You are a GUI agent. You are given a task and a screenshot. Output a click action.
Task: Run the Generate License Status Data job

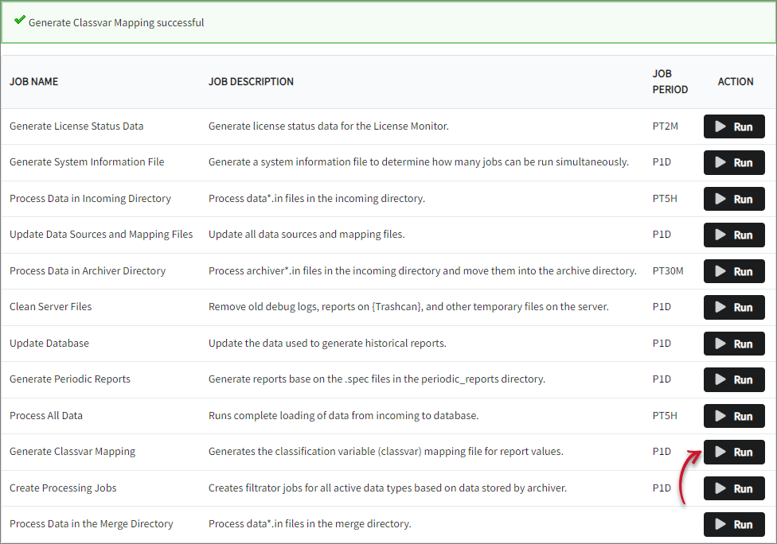click(x=733, y=126)
